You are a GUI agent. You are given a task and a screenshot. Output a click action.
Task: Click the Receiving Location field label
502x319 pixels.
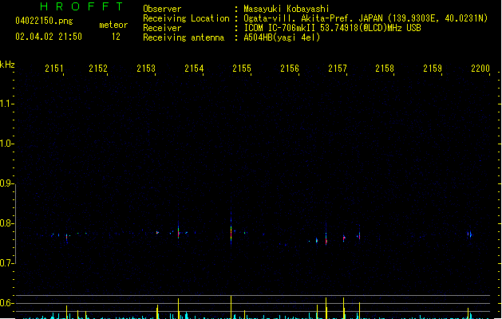(x=186, y=18)
